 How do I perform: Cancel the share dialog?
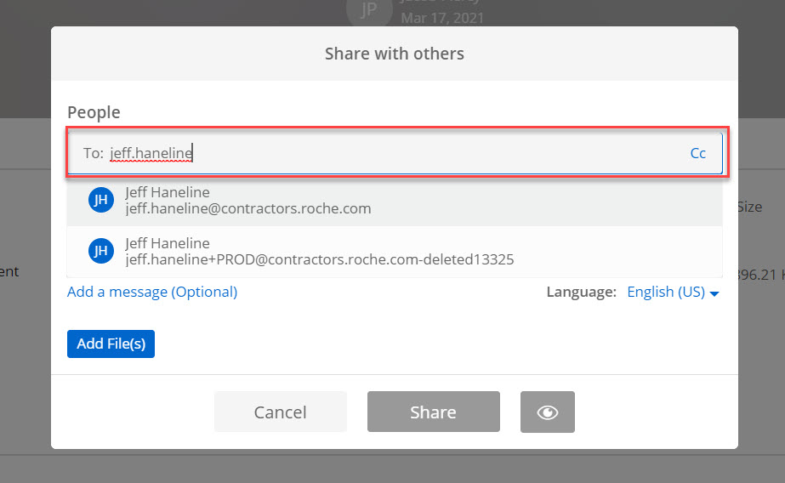tap(281, 412)
